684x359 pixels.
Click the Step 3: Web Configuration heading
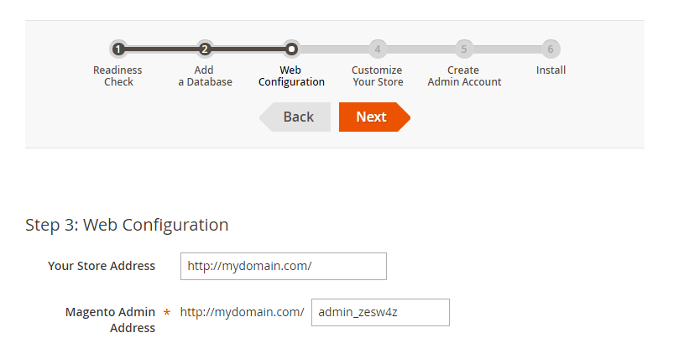[127, 225]
